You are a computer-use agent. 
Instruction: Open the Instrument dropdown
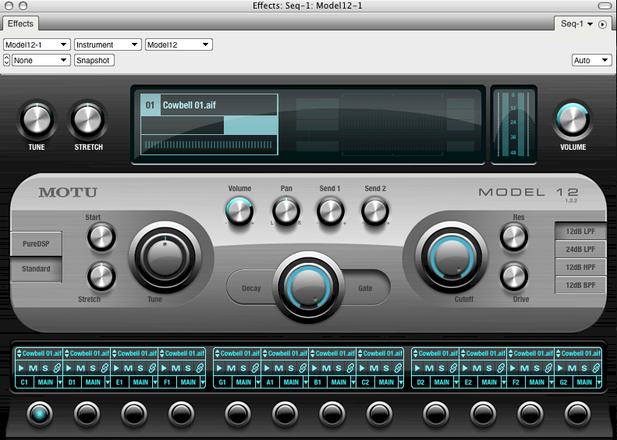pyautogui.click(x=108, y=45)
